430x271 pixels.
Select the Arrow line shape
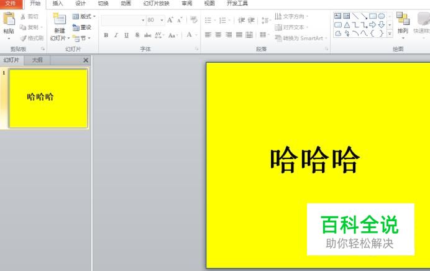click(x=364, y=16)
